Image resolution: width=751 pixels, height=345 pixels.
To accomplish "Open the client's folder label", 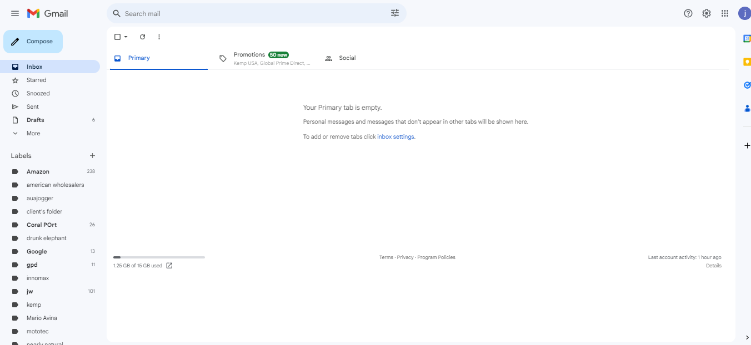I will pos(50,211).
